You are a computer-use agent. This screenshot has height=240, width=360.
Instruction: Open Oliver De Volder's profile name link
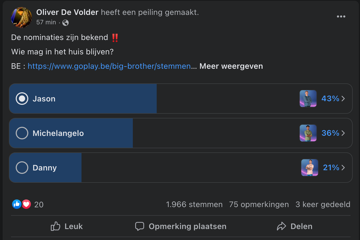click(x=67, y=12)
